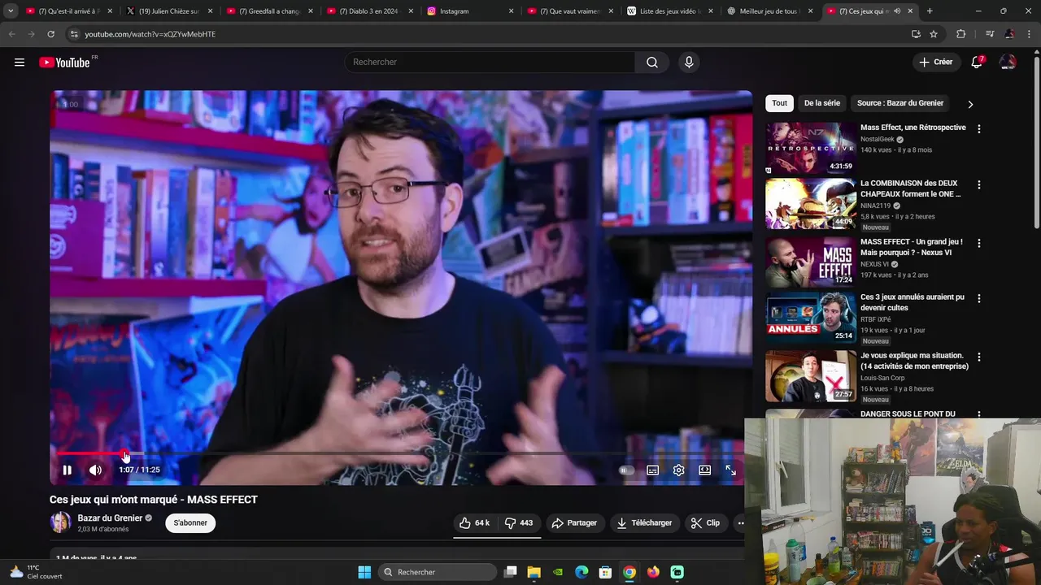This screenshot has width=1041, height=585.
Task: Open Microsoft Edge from the taskbar
Action: click(x=581, y=572)
